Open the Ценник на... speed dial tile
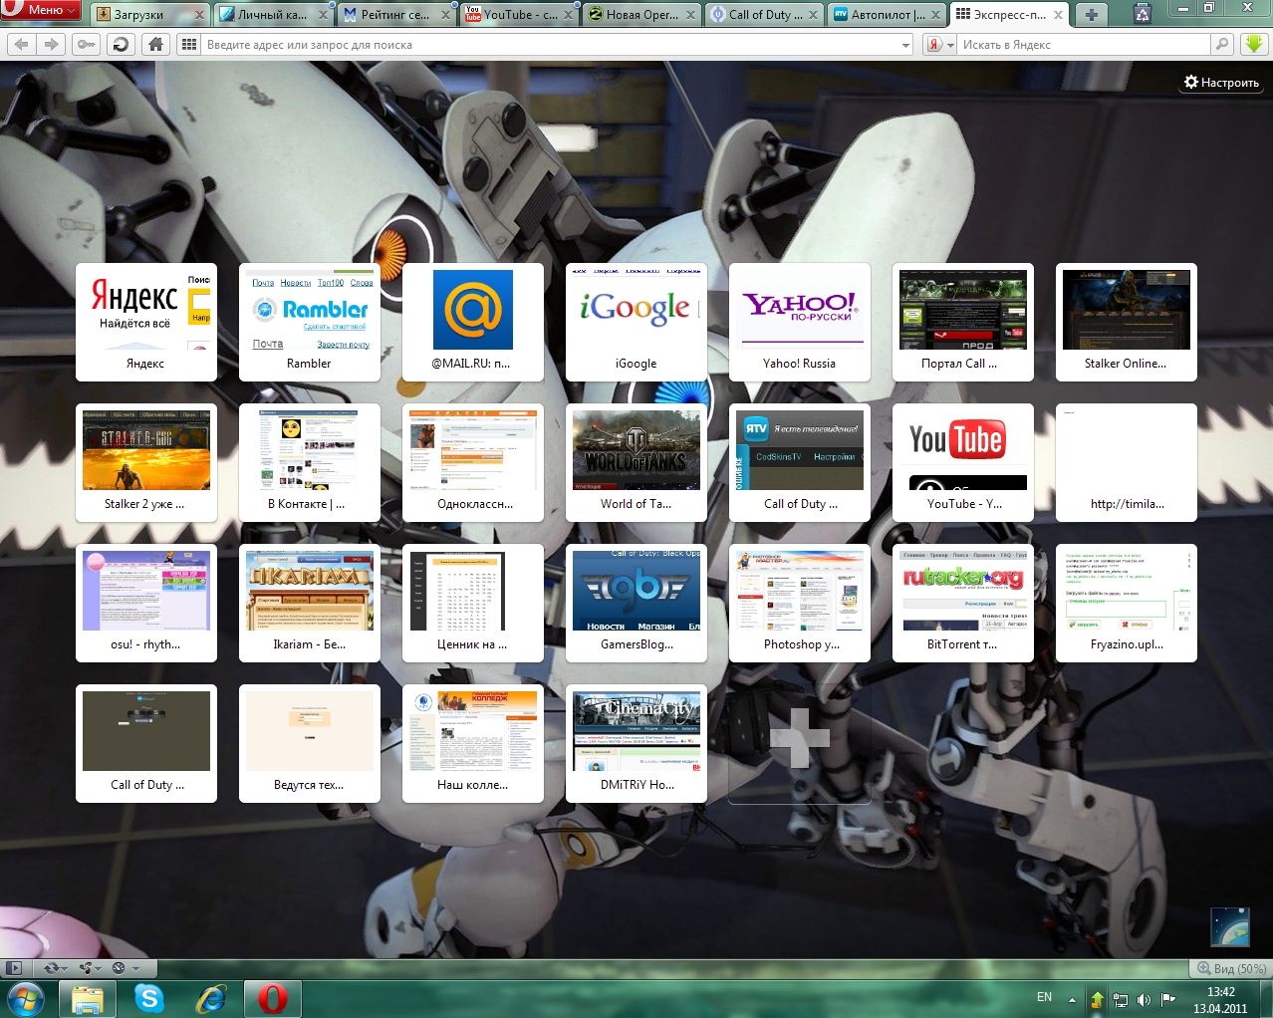The height and width of the screenshot is (1018, 1273). click(x=473, y=603)
